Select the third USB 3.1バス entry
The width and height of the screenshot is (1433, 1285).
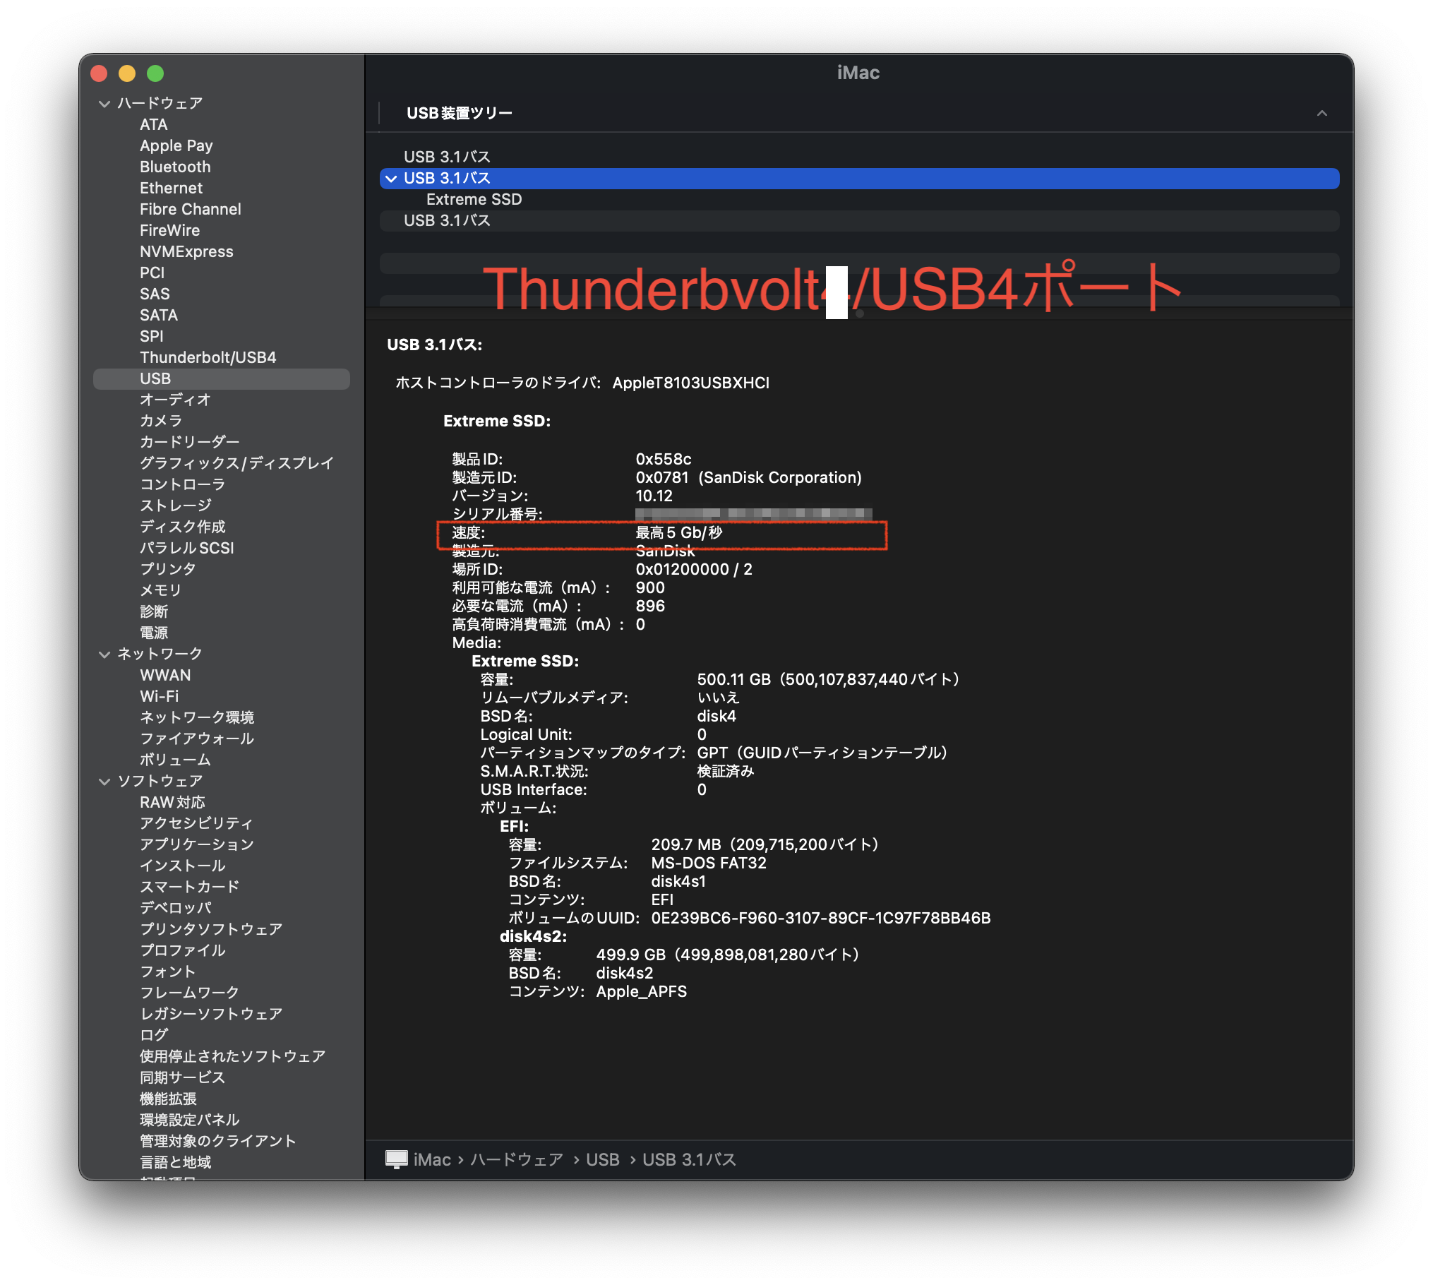pos(446,221)
